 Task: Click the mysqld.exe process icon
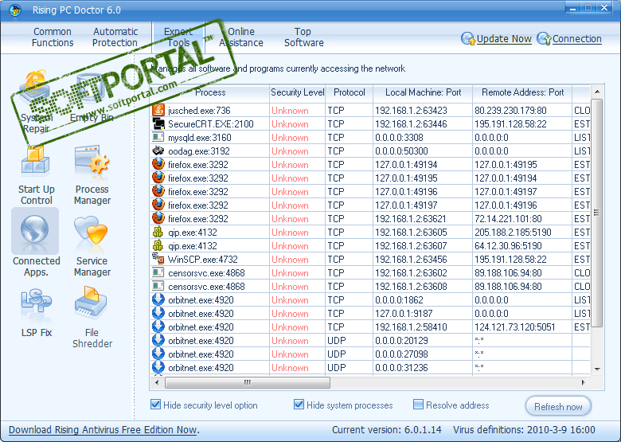coord(158,137)
